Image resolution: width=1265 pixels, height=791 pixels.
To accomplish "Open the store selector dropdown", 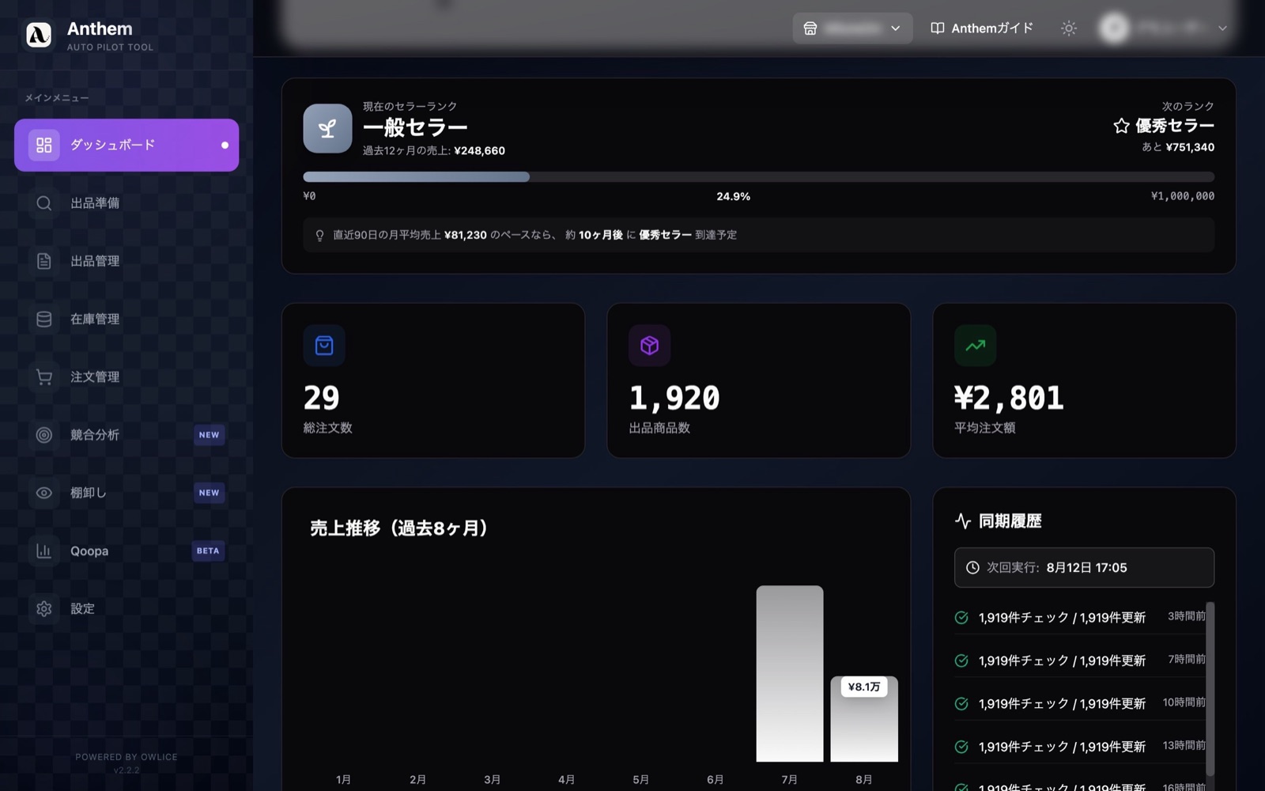I will click(852, 28).
